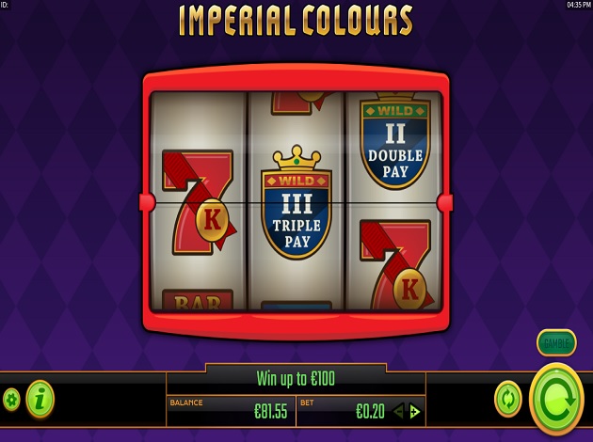Image resolution: width=593 pixels, height=442 pixels.
Task: Click the Triple Pay wild symbol
Action: 296,202
